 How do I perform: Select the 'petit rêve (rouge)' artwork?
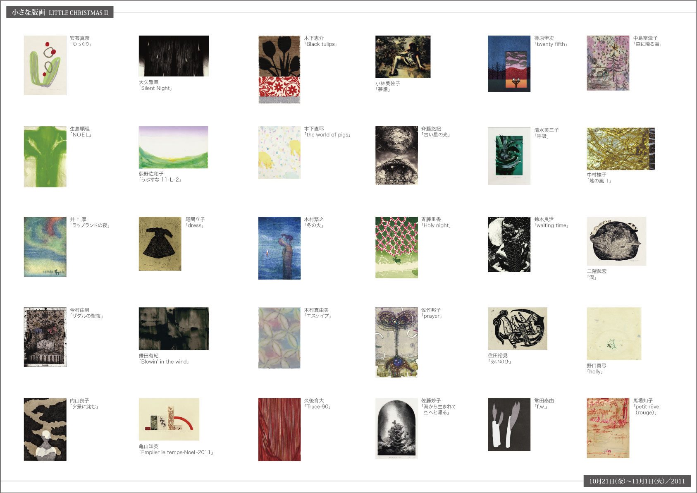(608, 428)
